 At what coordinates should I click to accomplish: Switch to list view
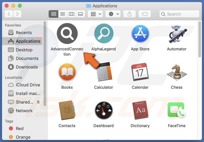[x=62, y=14]
